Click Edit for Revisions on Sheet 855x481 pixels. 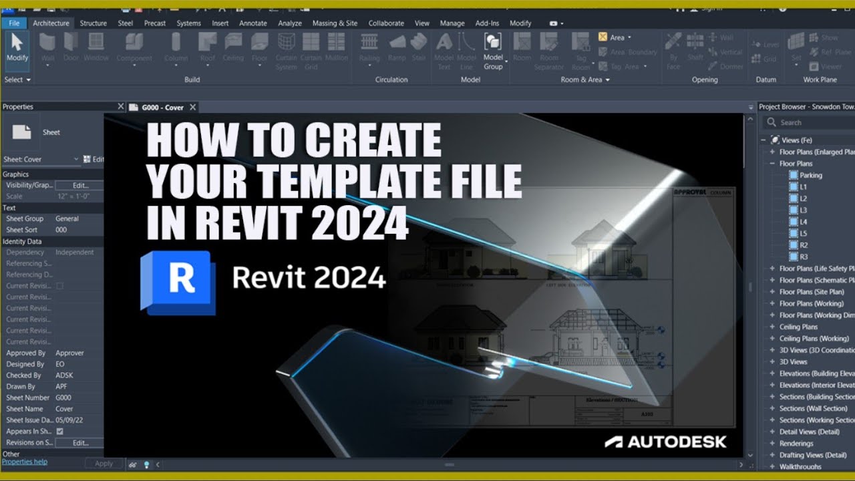pos(79,442)
